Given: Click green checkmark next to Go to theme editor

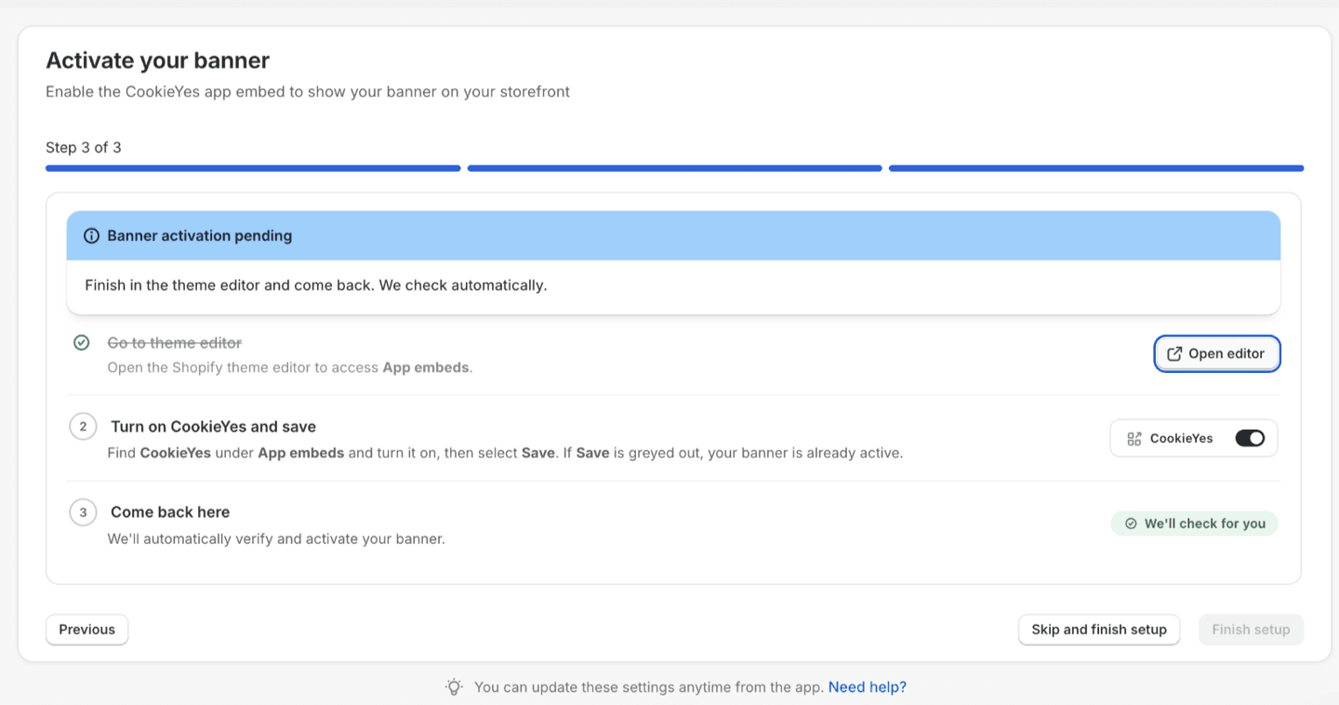Looking at the screenshot, I should point(82,342).
